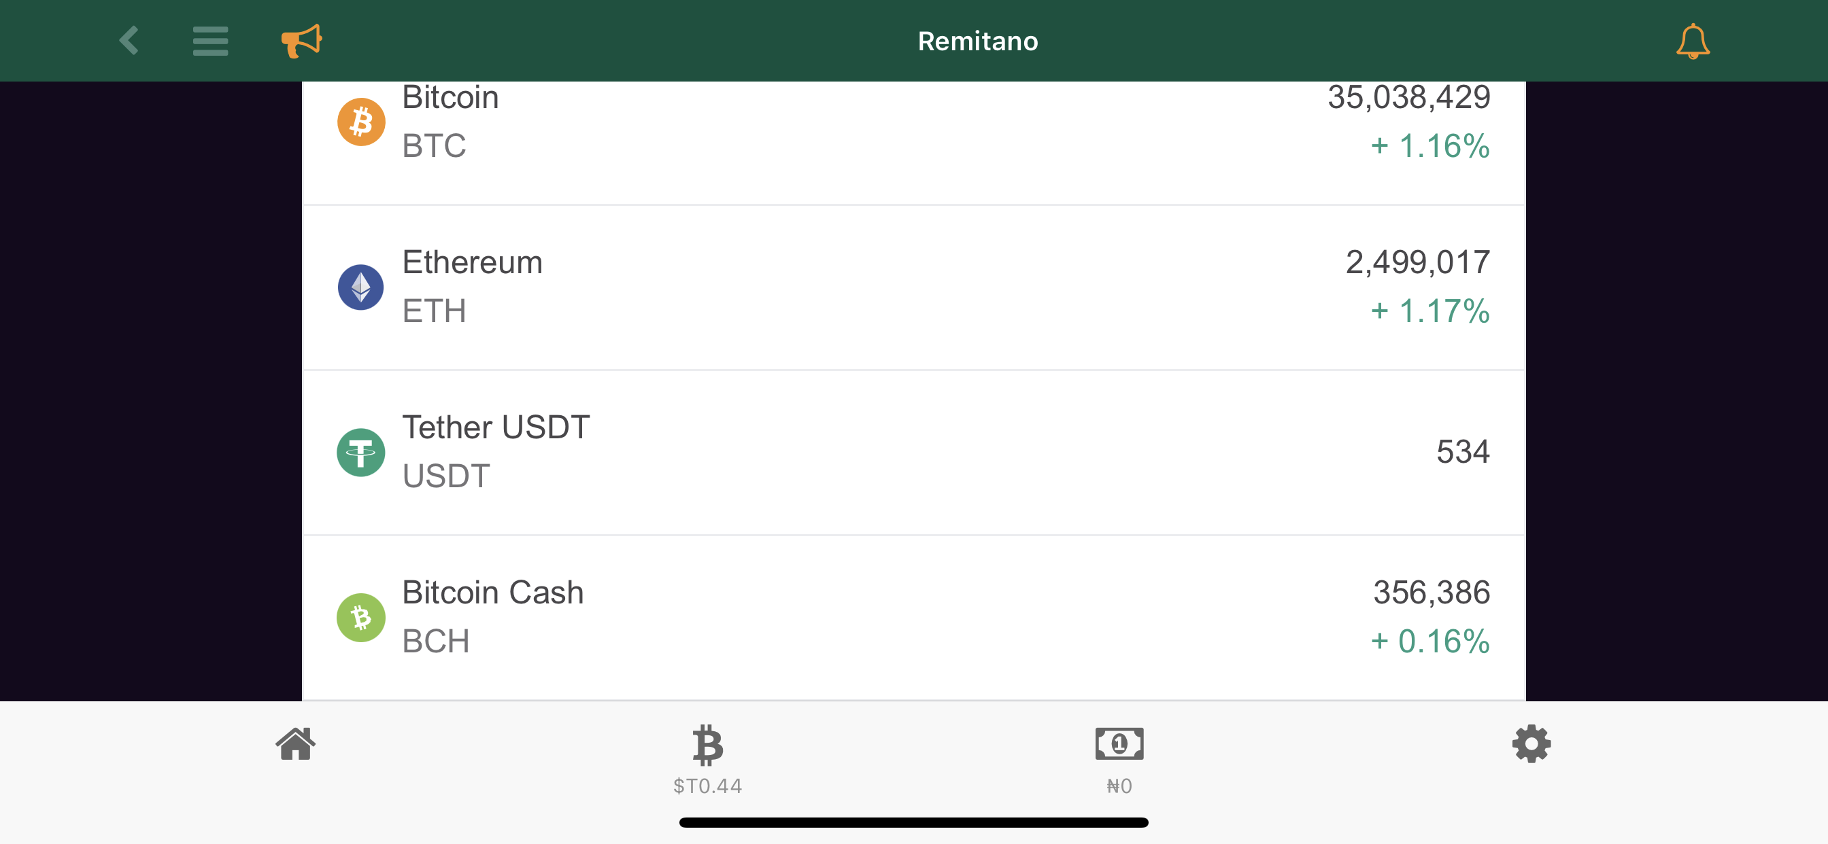Screen dimensions: 1828x844
Task: Tap the Remitano title in the header
Action: [977, 40]
